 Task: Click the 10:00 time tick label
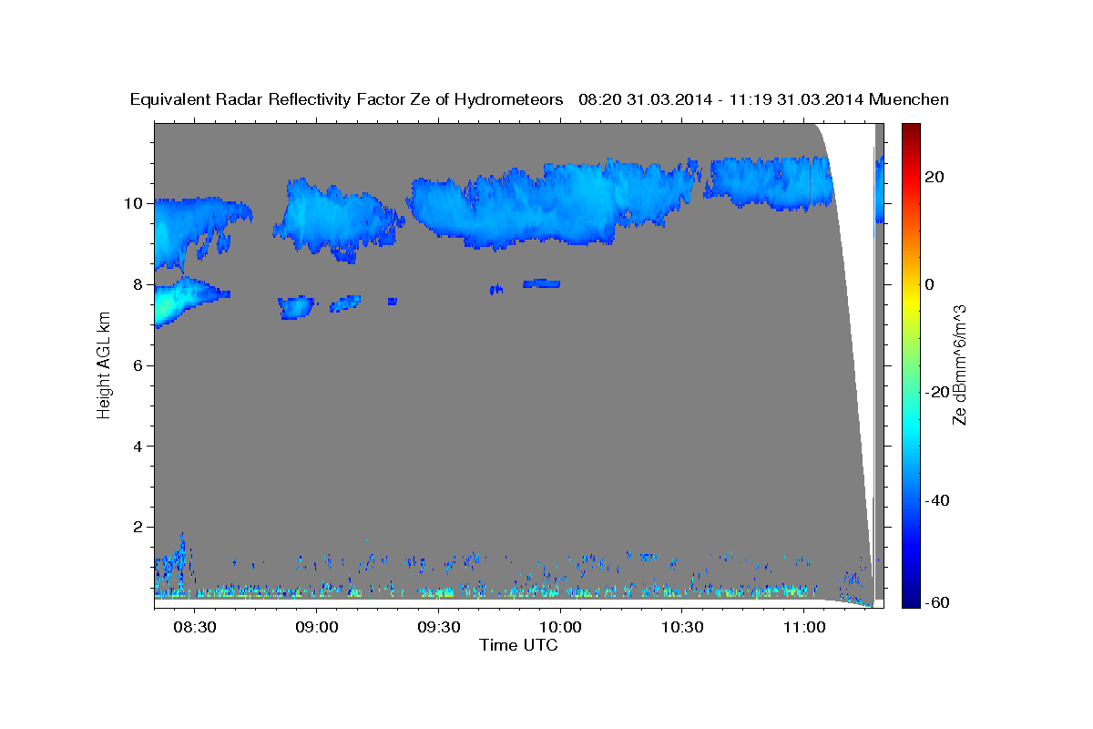click(560, 628)
